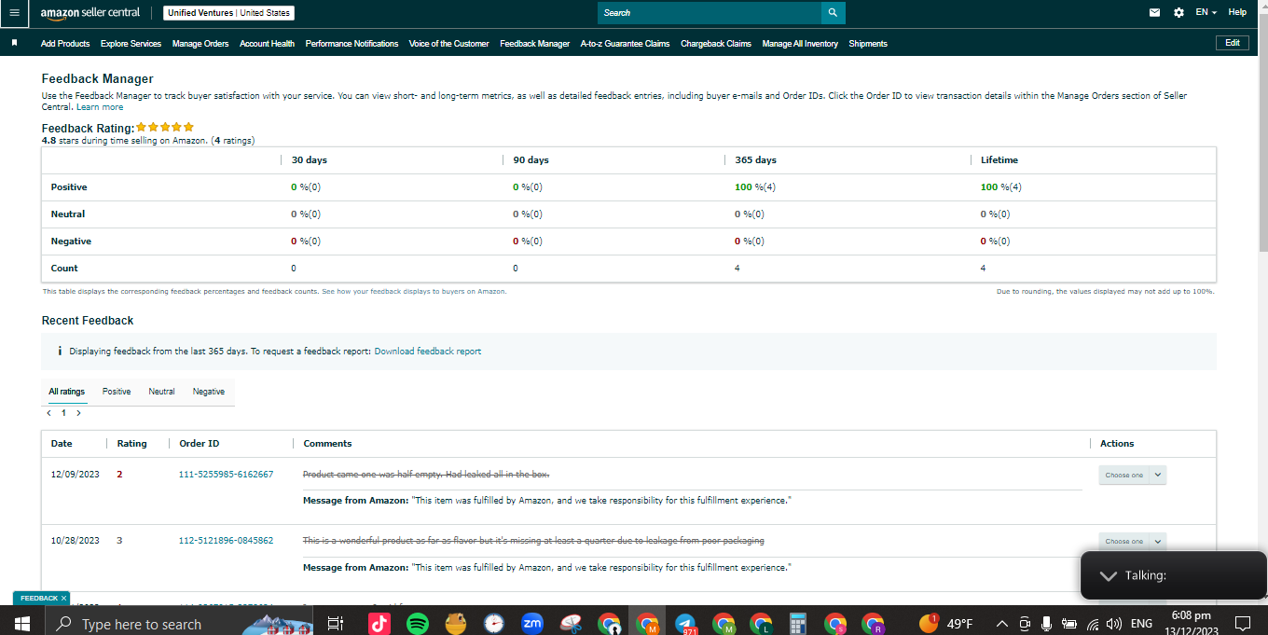This screenshot has height=635, width=1268.
Task: Switch to the Negative tab
Action: 209,392
